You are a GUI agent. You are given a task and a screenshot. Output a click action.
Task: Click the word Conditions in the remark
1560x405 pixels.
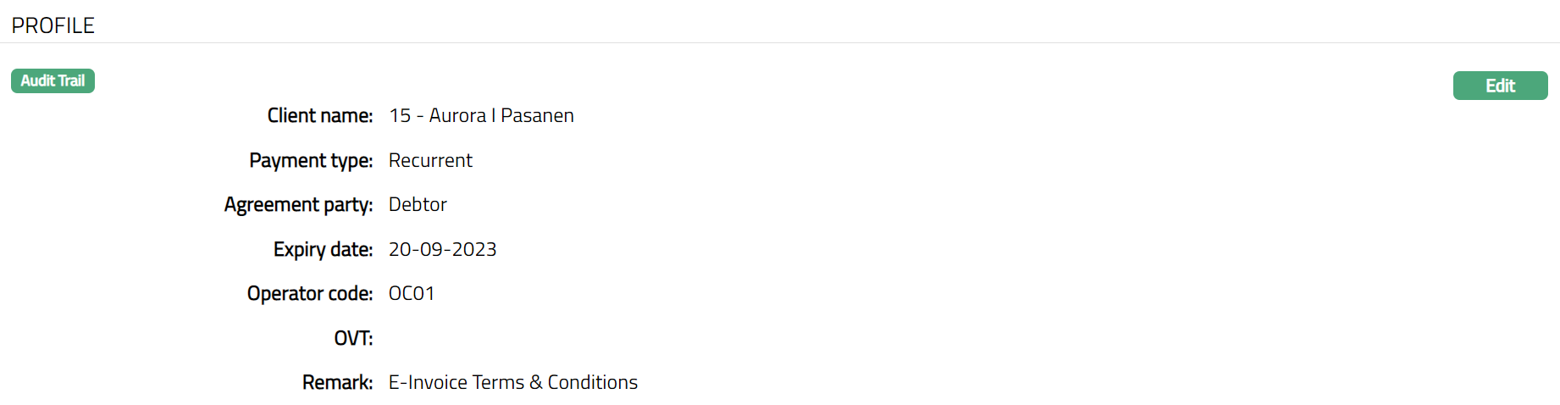592,383
